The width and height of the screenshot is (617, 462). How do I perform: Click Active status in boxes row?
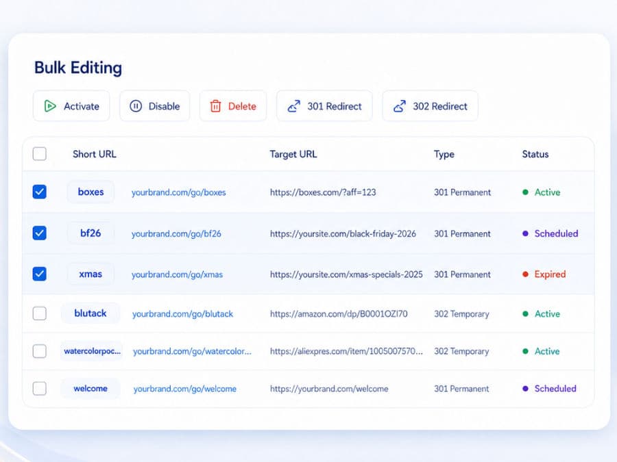(542, 192)
